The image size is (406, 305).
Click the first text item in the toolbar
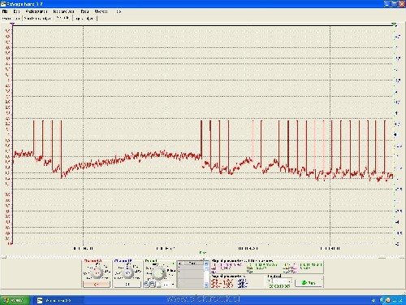point(11,19)
